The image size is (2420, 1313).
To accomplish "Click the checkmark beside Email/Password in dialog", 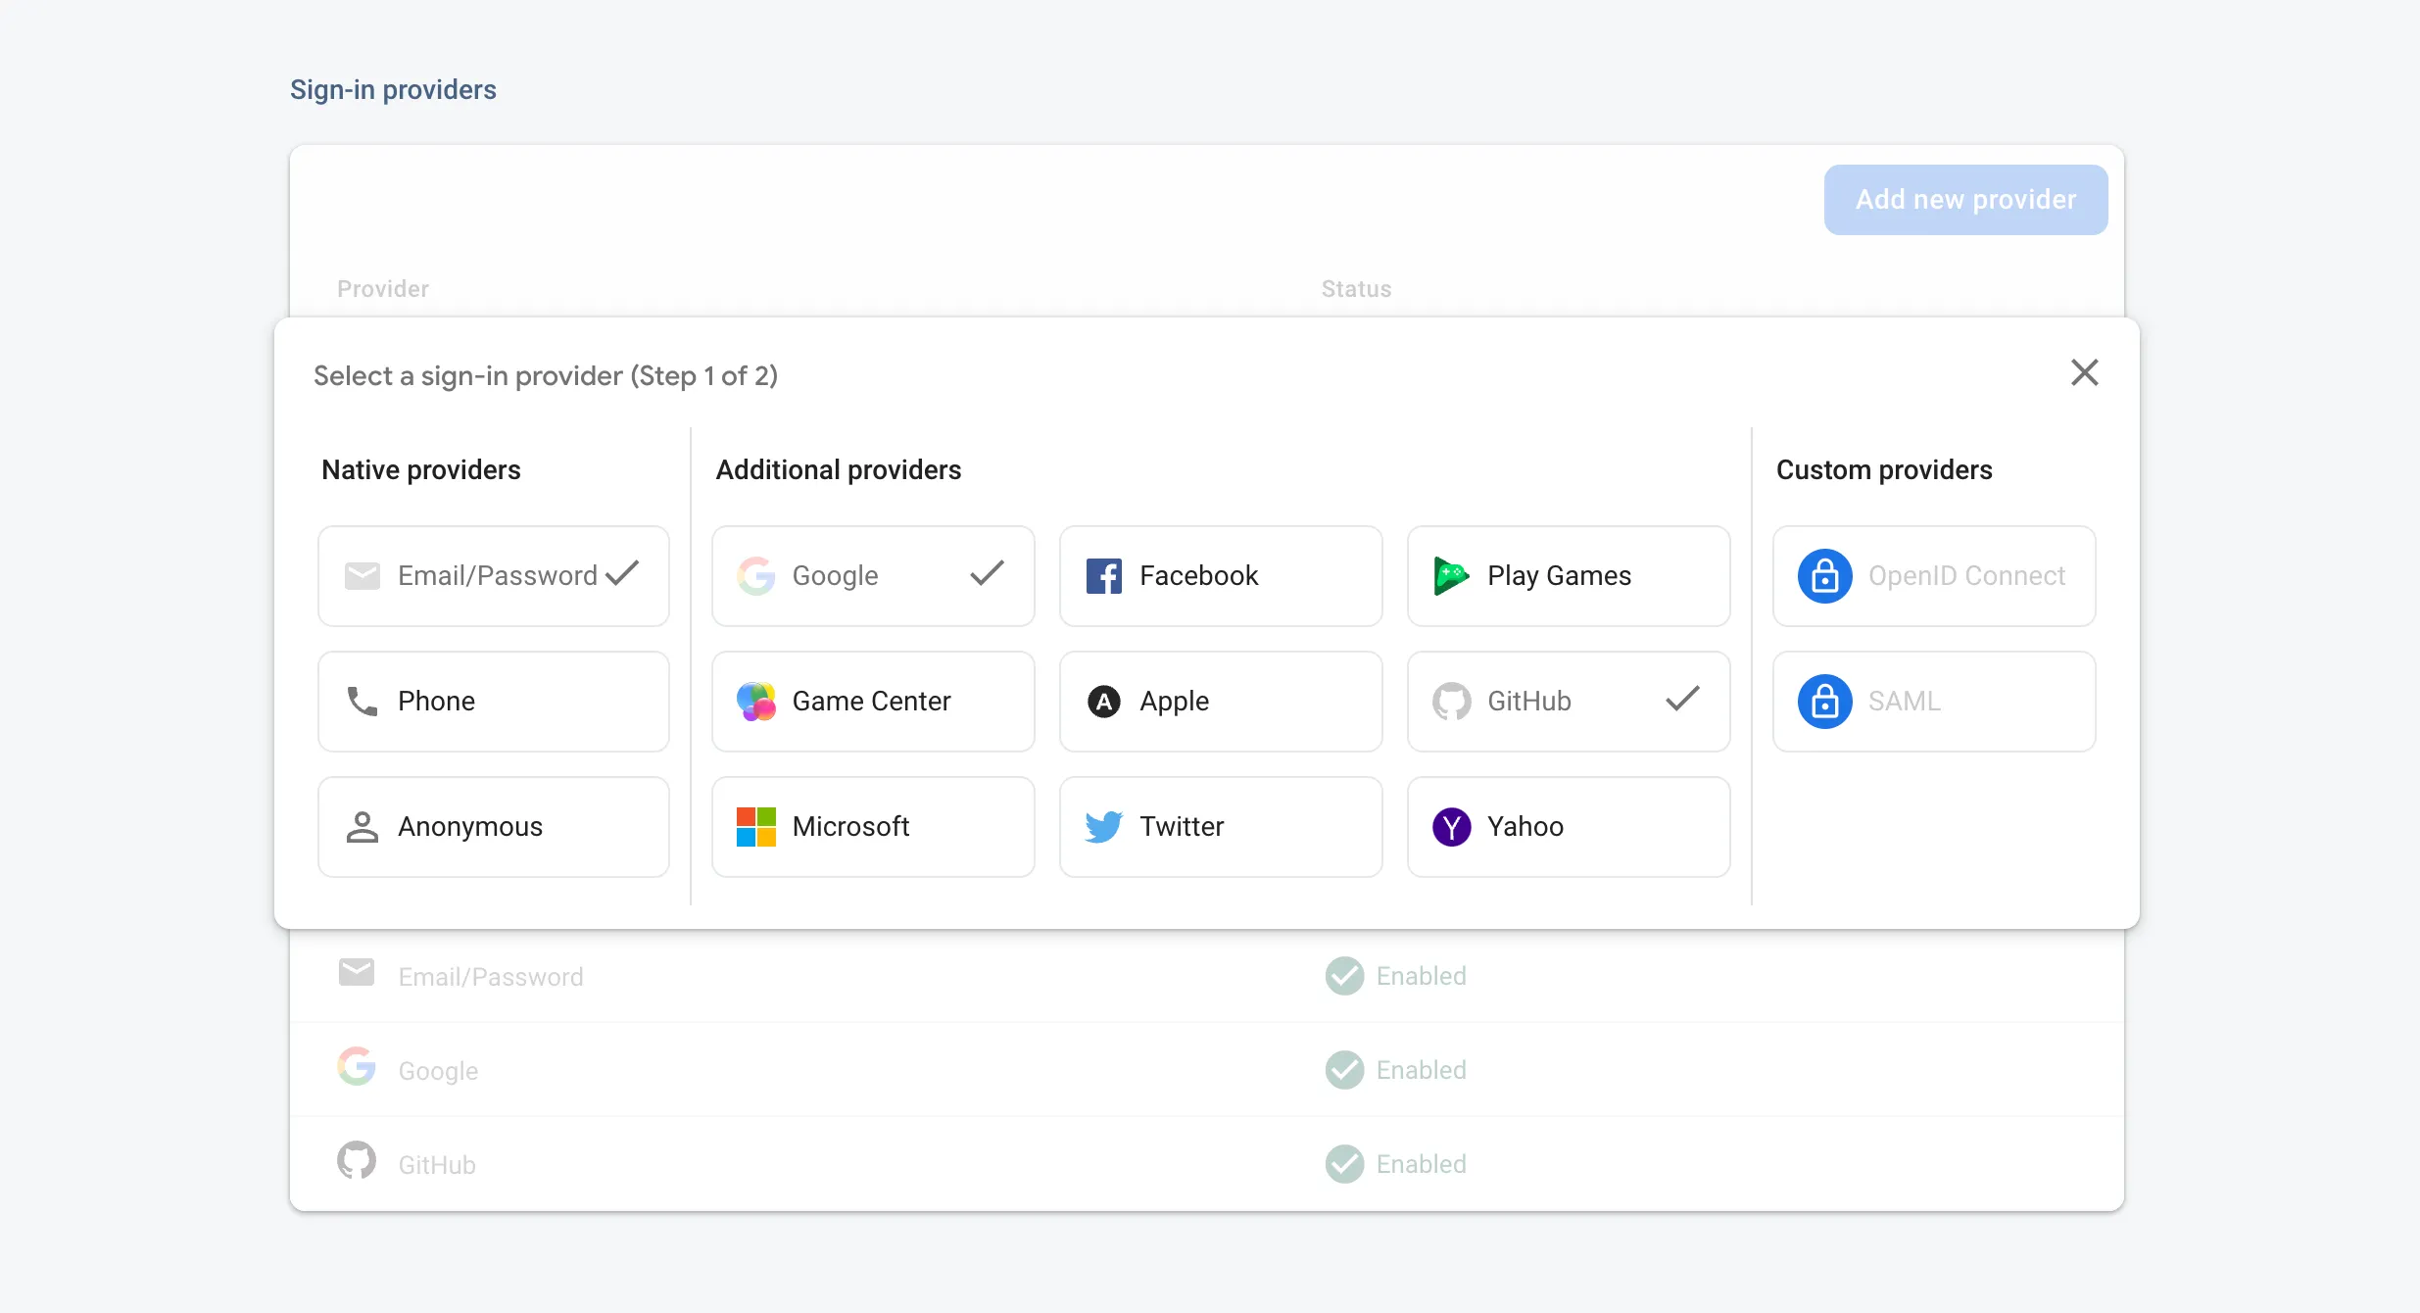I will 622,573.
